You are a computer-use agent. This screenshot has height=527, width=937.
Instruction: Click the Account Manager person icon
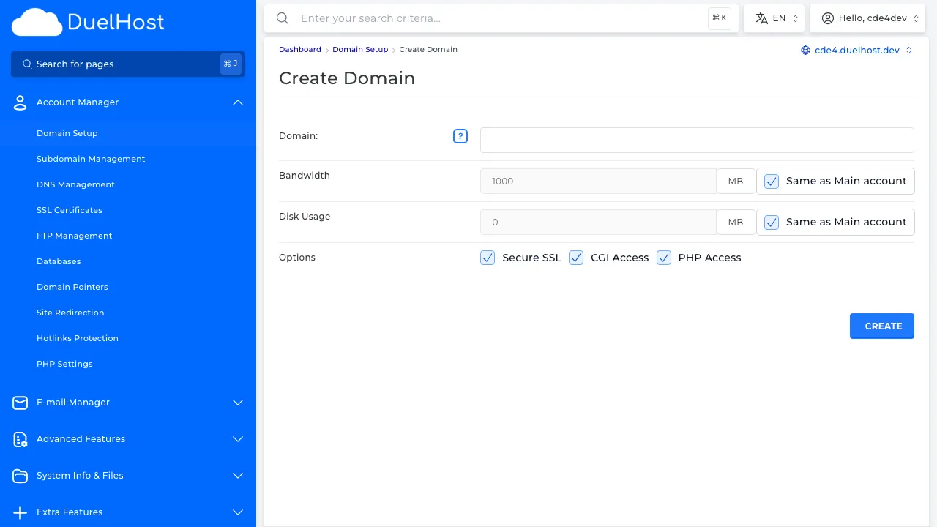[x=20, y=102]
